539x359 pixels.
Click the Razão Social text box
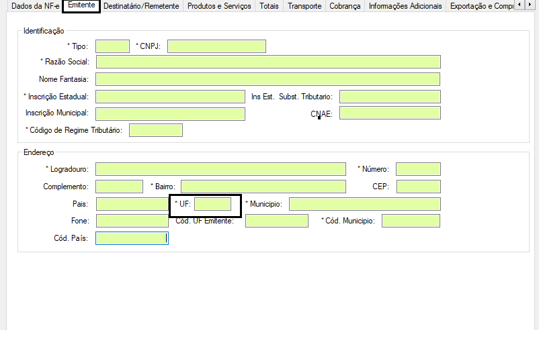click(268, 62)
